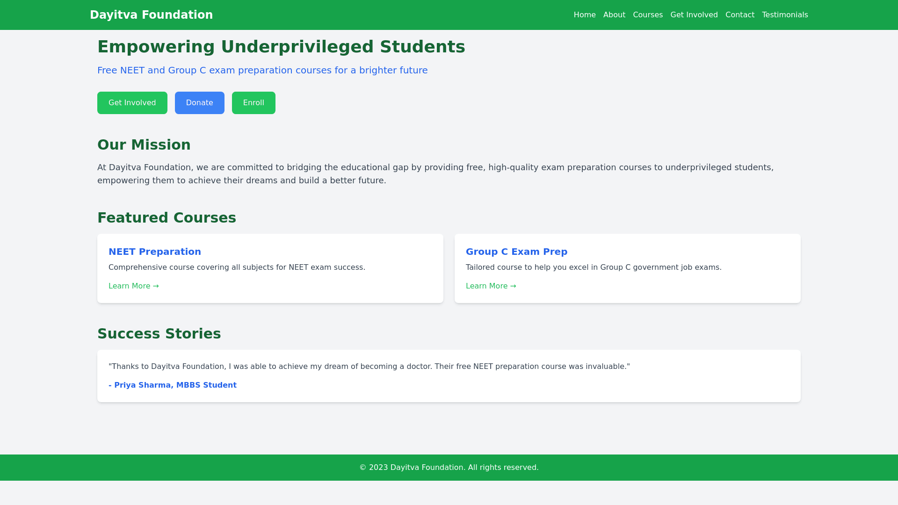This screenshot has width=898, height=505.
Task: Open the About page from navigation
Action: click(614, 15)
